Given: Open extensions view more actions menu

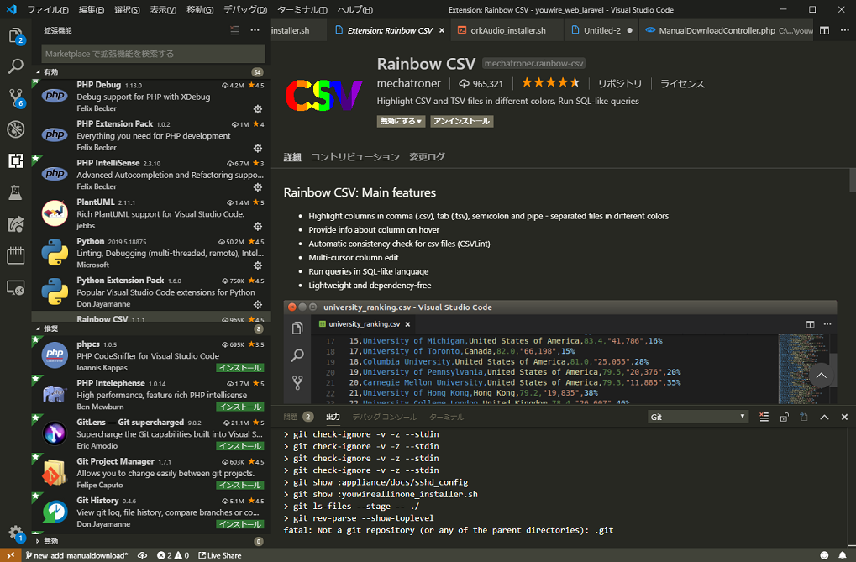Looking at the screenshot, I should tap(255, 30).
